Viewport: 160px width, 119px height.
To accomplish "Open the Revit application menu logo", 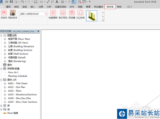I will click(x=2, y=2).
